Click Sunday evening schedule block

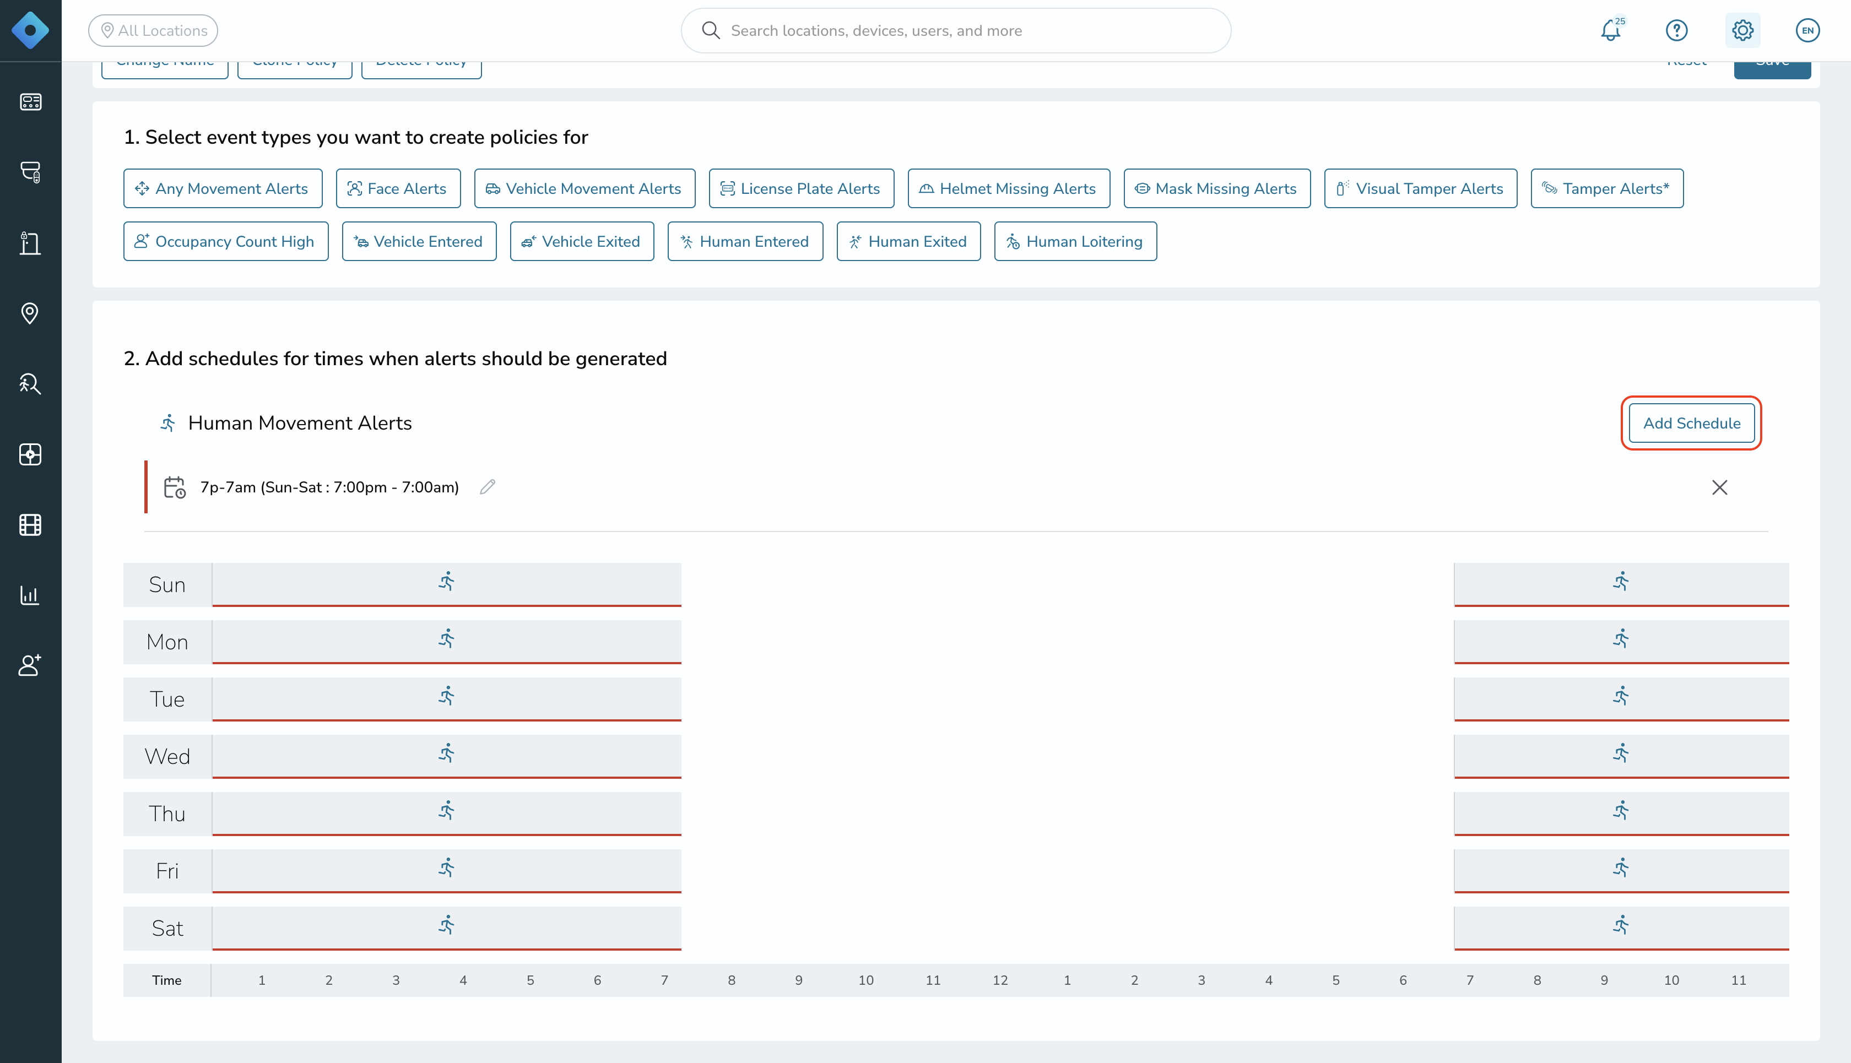1621,584
